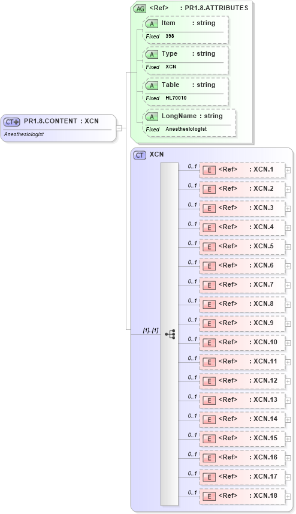The image size is (296, 514).
Task: Click the E icon of XCN.8
Action: point(209,305)
